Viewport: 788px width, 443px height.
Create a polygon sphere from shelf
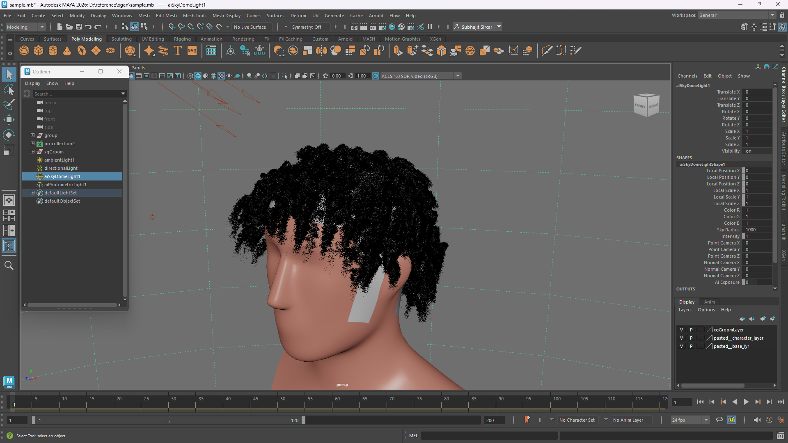tap(24, 50)
